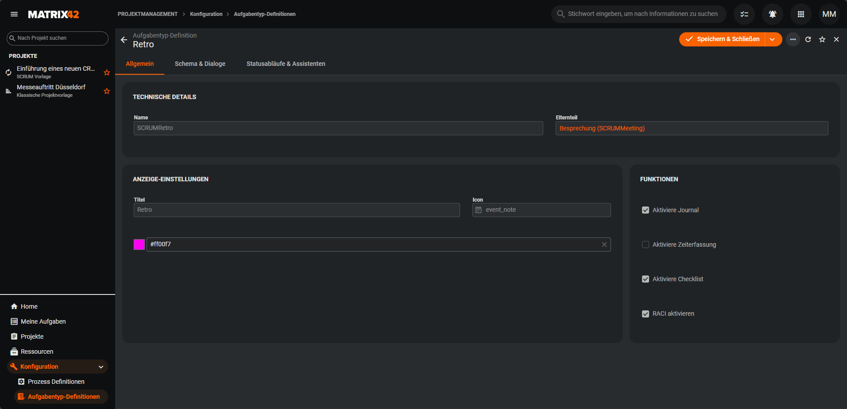
Task: Click the notification bell icon
Action: 772,14
